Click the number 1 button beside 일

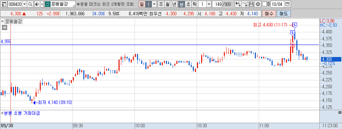click(x=149, y=4)
